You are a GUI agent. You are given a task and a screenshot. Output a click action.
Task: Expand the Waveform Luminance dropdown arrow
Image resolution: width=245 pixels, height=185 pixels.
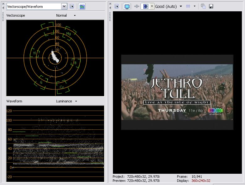(x=76, y=101)
